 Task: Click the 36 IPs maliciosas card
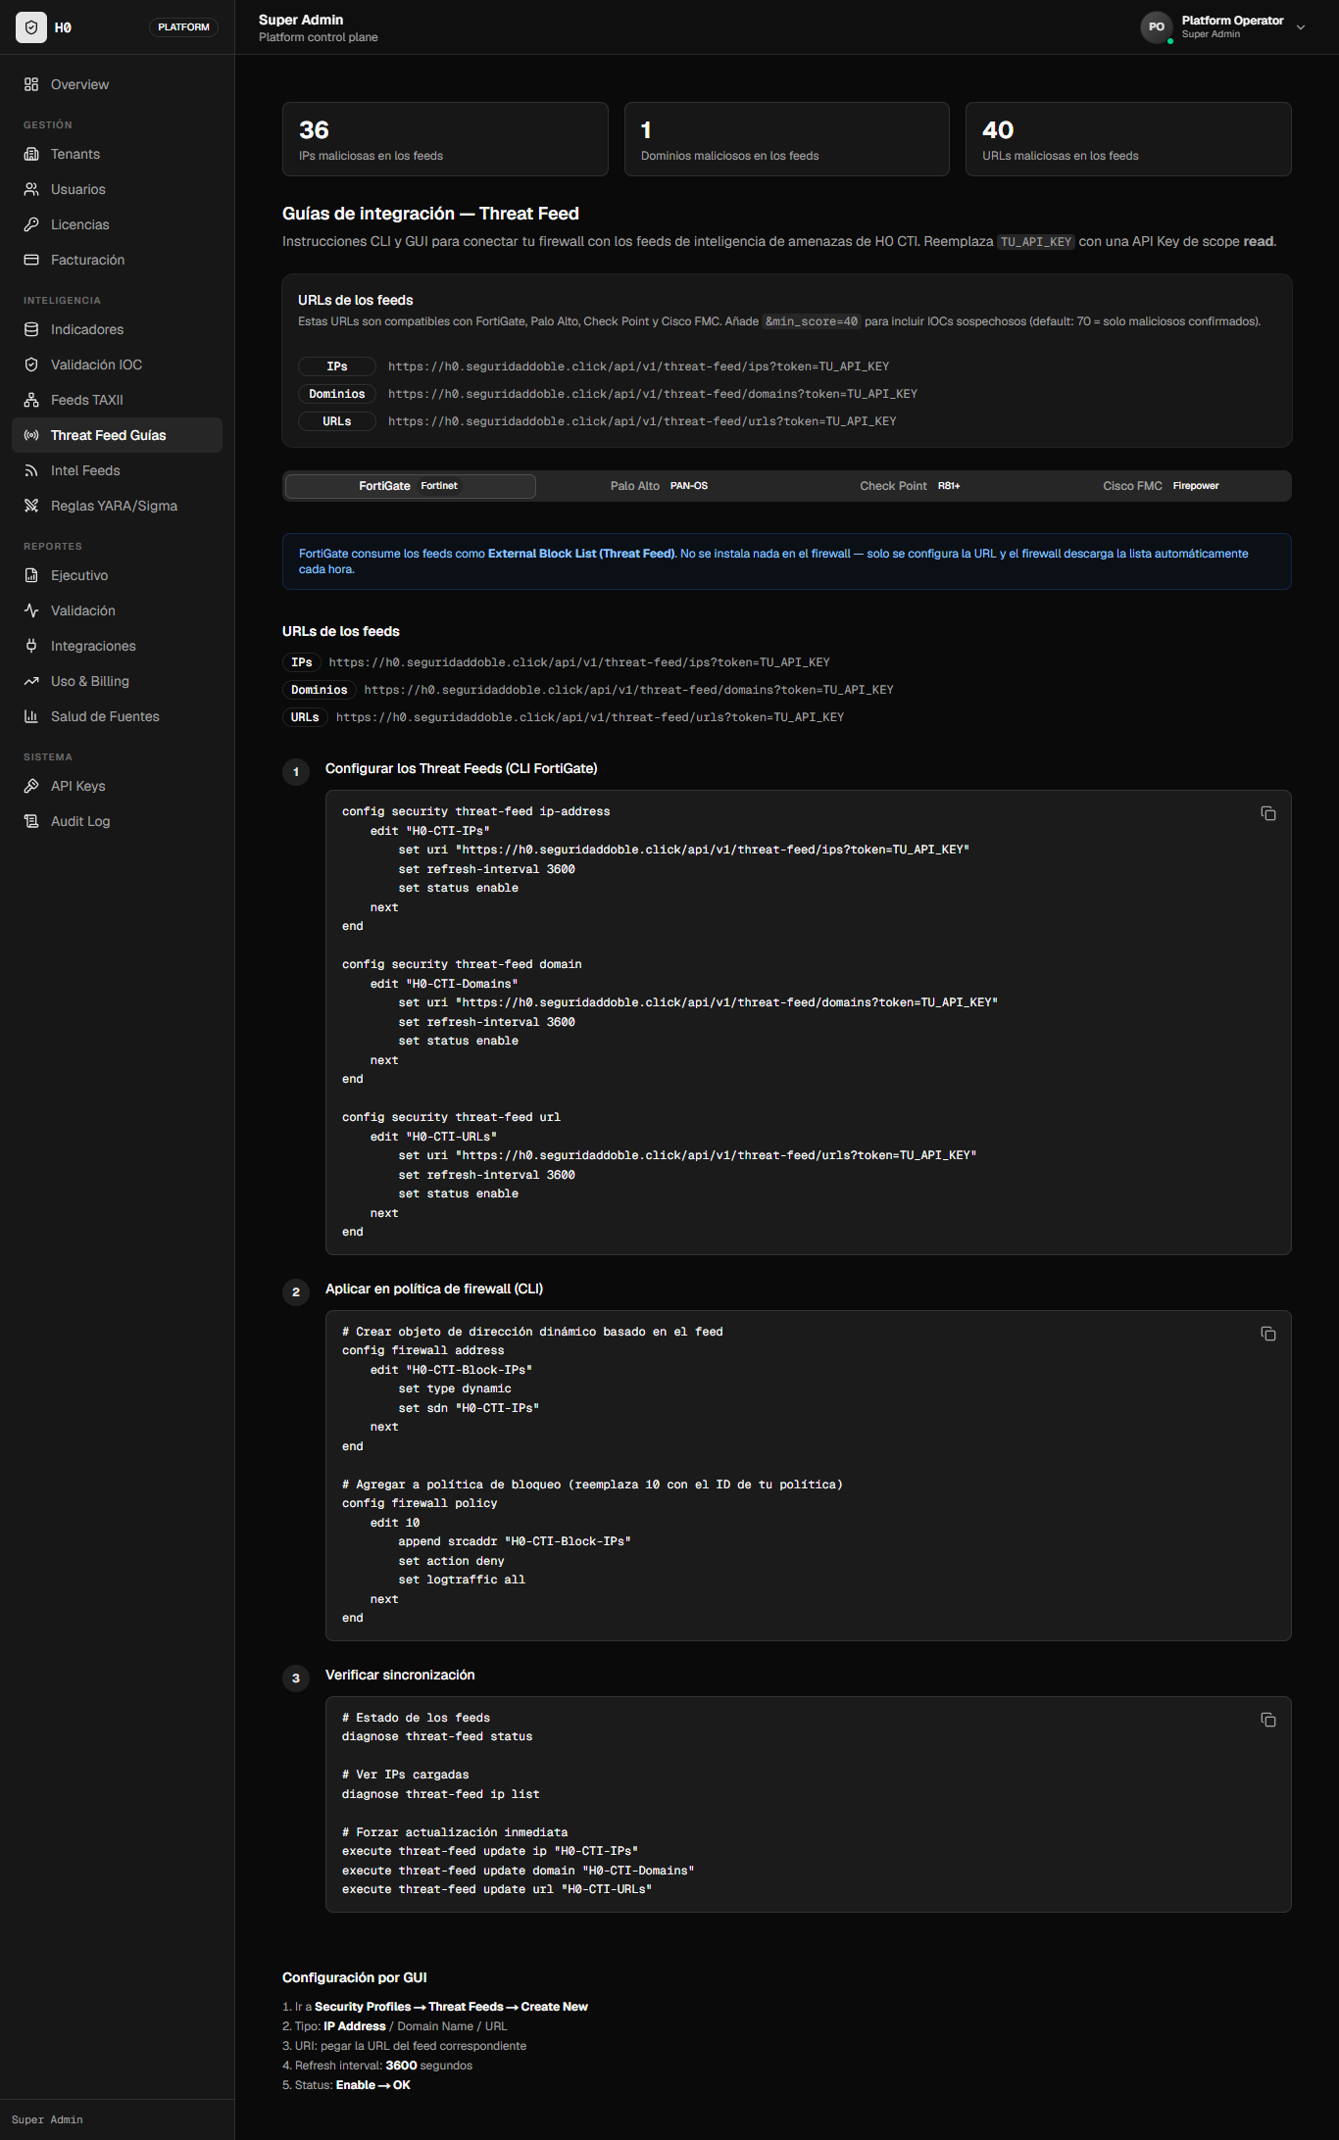[445, 139]
